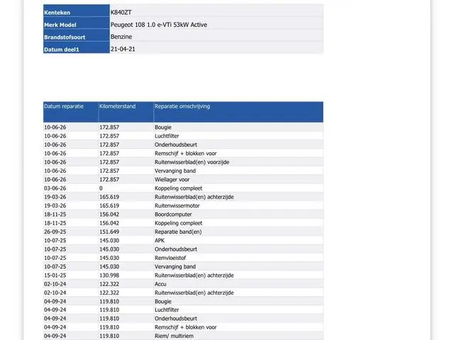Select the license plate value K840ZT

pos(121,13)
